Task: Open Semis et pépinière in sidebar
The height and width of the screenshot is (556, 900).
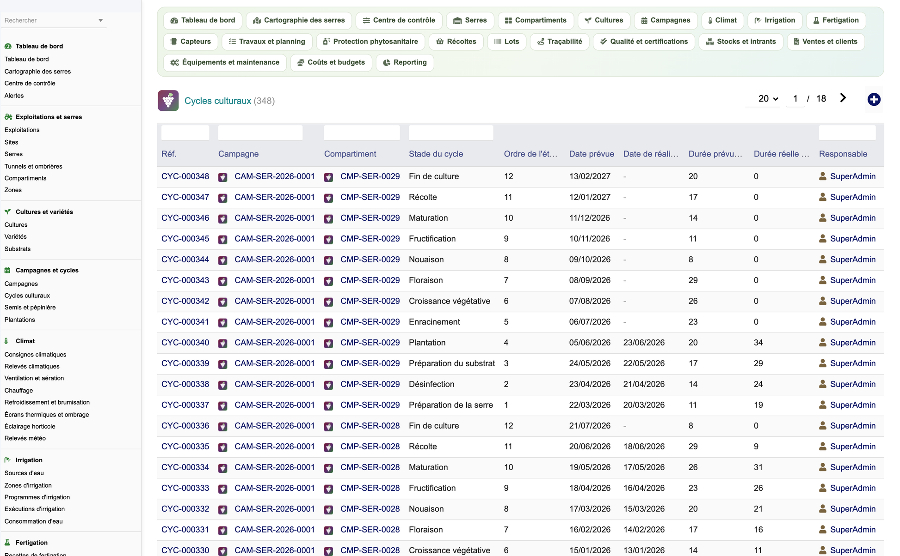Action: coord(30,307)
